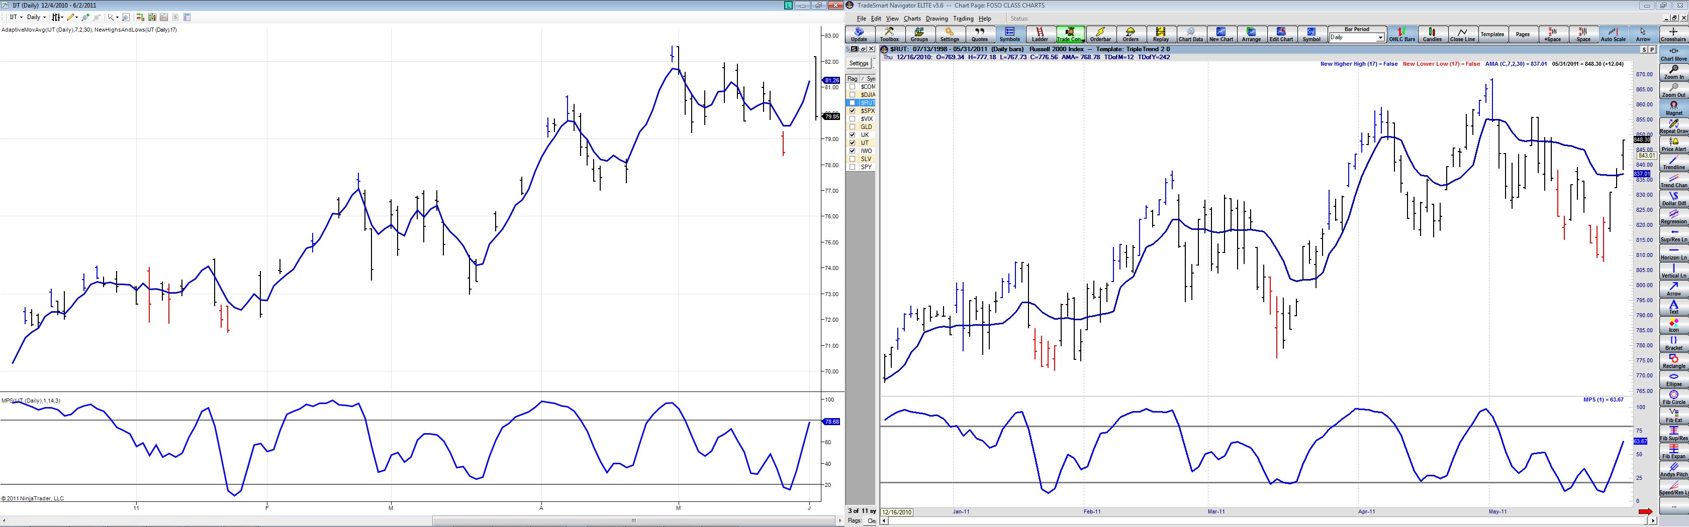1689x527 pixels.
Task: Select the Chart Move tool
Action: coord(1674,53)
